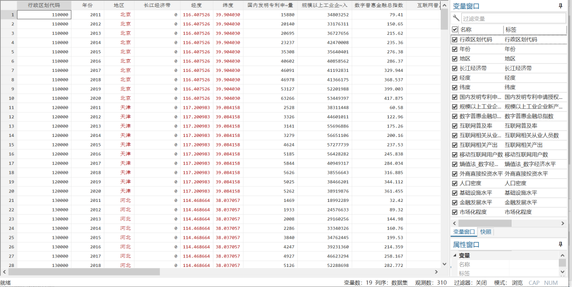Select row number 21 header
This screenshot has width=572, height=287.
pos(8,200)
